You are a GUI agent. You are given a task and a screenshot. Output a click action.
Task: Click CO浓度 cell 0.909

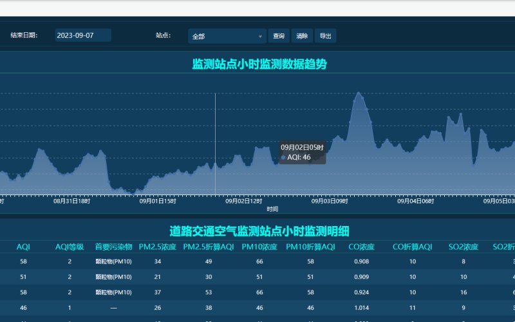pyautogui.click(x=362, y=277)
